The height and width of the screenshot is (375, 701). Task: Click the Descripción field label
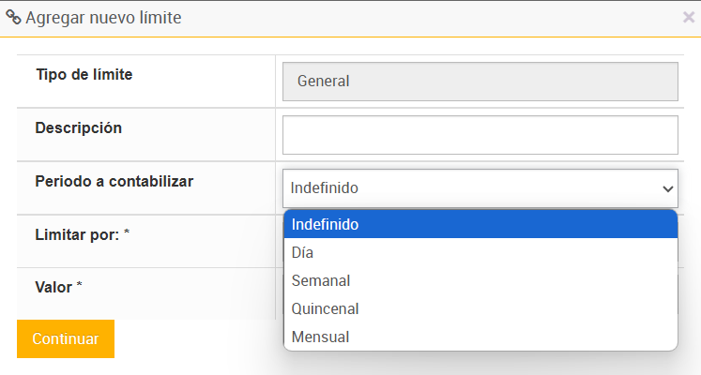[x=79, y=127]
